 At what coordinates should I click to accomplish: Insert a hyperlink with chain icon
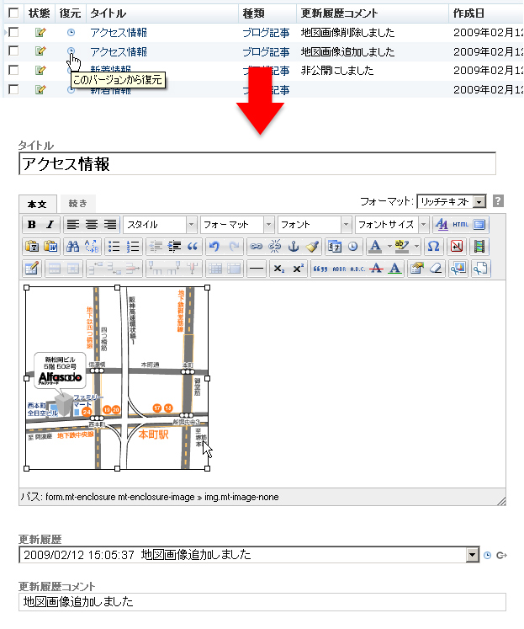pos(256,247)
